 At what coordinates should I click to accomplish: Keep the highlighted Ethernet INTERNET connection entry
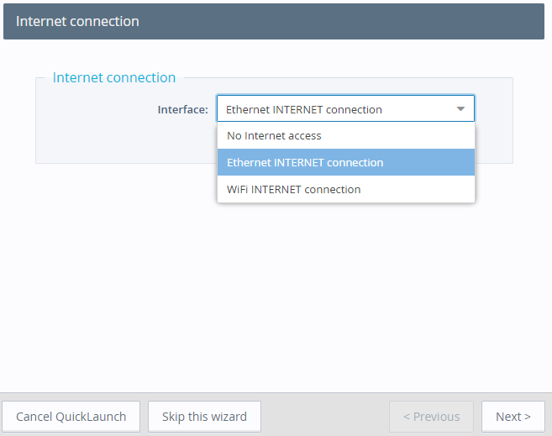pos(305,162)
